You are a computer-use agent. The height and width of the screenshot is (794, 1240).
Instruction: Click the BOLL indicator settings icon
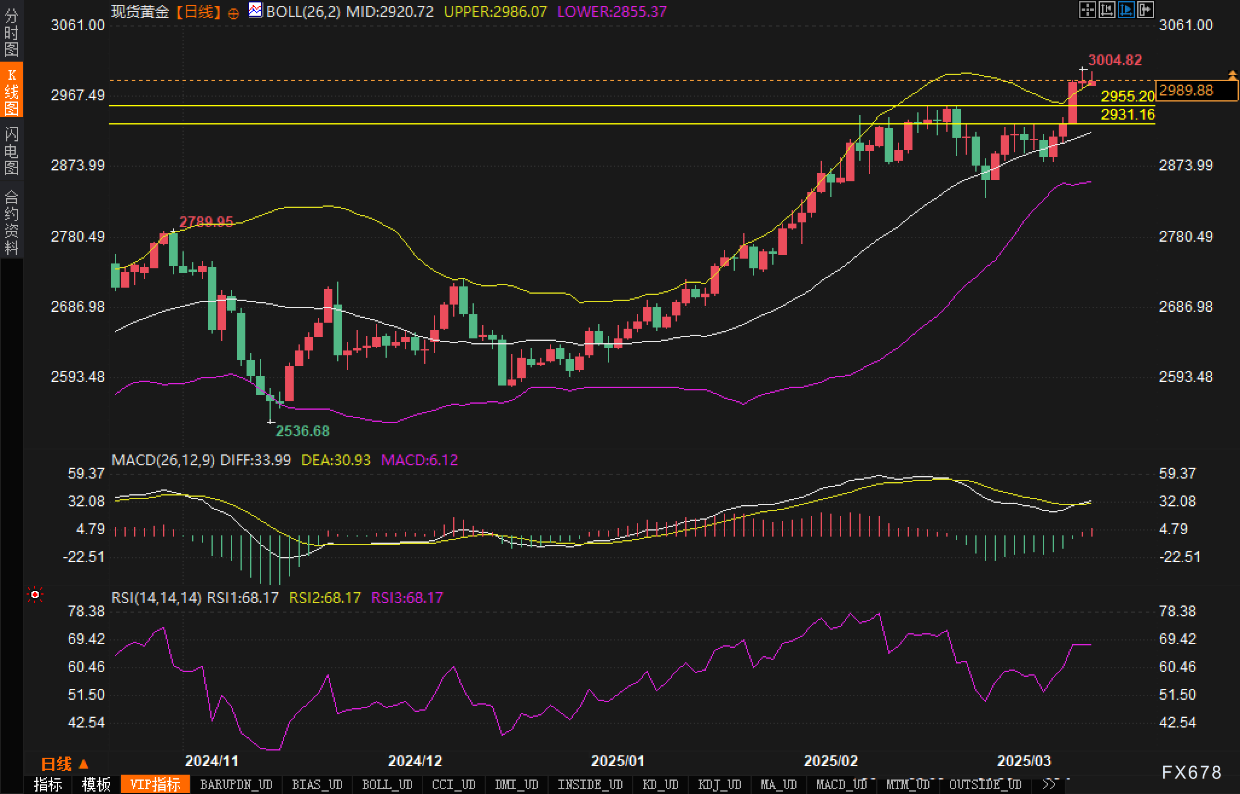pyautogui.click(x=256, y=10)
